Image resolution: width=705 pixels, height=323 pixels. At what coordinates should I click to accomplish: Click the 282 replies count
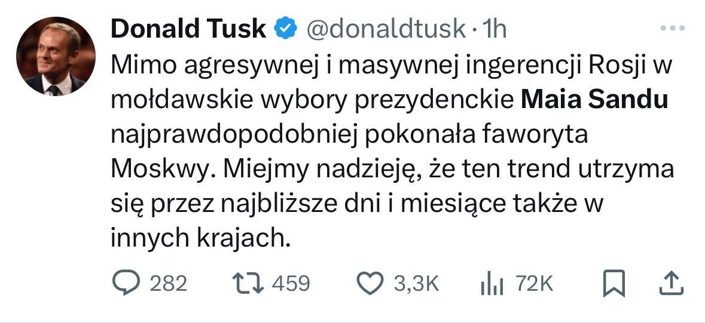pyautogui.click(x=168, y=283)
